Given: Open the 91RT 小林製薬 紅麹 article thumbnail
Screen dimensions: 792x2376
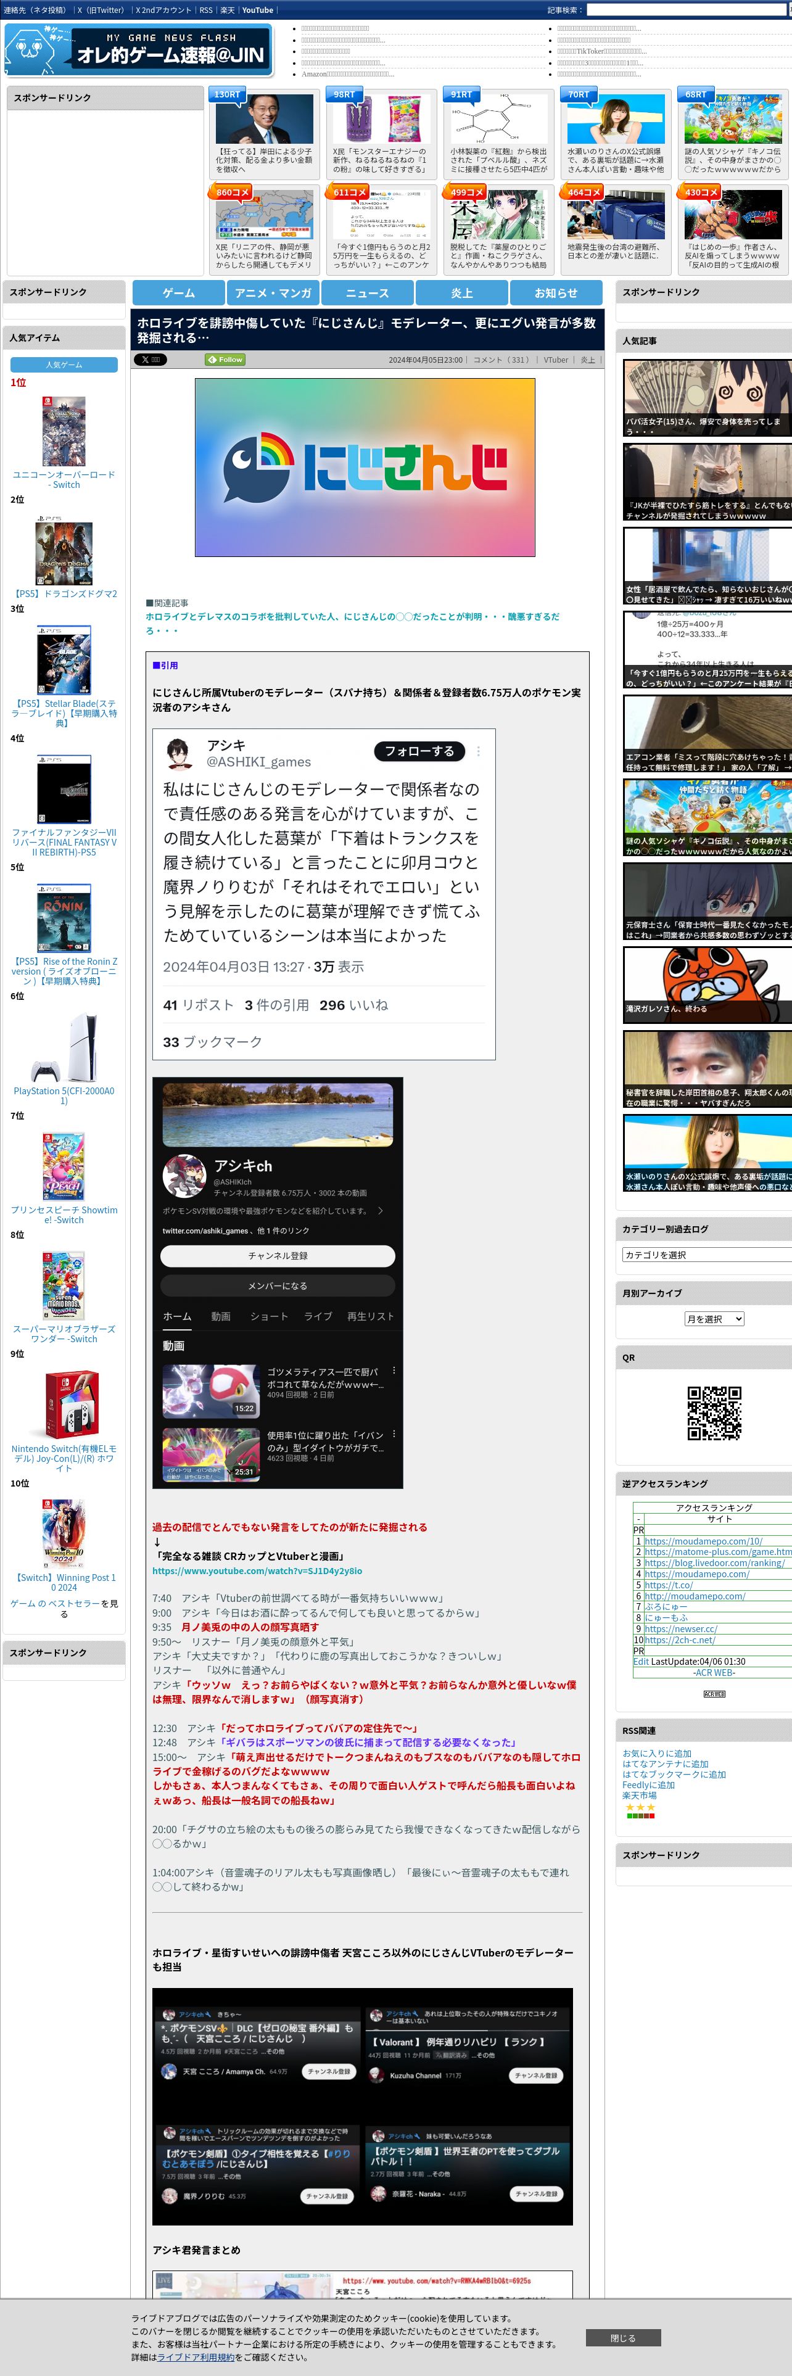Looking at the screenshot, I should pyautogui.click(x=499, y=119).
